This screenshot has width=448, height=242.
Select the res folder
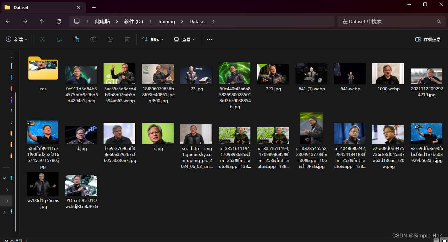[x=43, y=73]
